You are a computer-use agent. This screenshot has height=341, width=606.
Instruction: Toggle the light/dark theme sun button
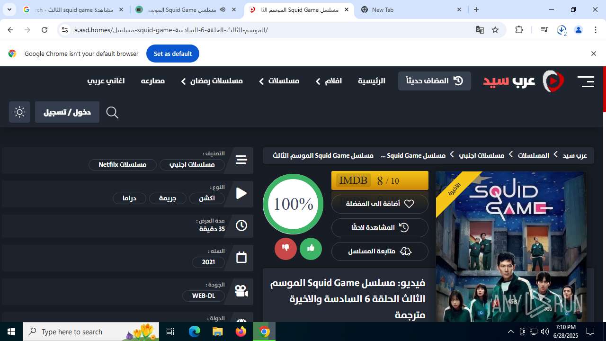pyautogui.click(x=19, y=112)
